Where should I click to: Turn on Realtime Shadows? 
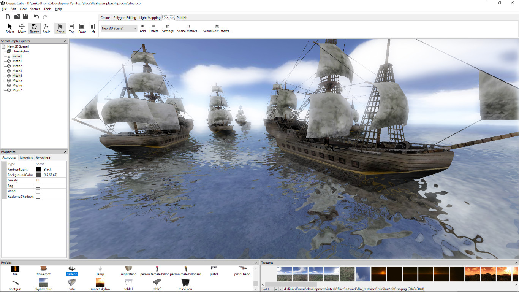(38, 196)
